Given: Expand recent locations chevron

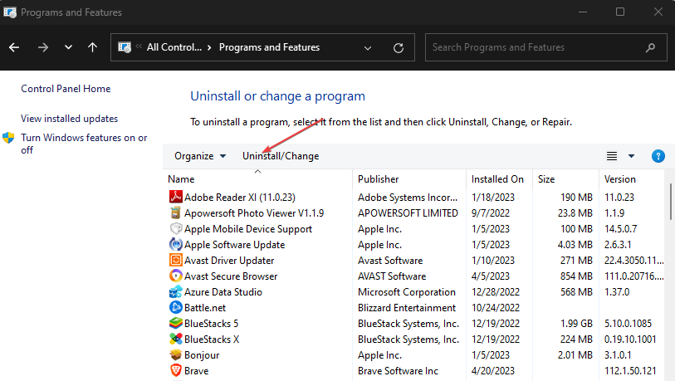Looking at the screenshot, I should pyautogui.click(x=68, y=47).
